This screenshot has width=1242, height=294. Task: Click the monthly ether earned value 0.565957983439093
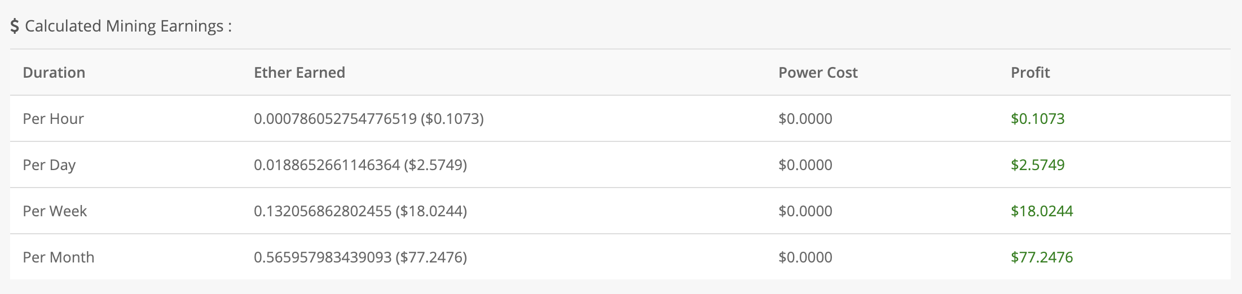(x=323, y=257)
